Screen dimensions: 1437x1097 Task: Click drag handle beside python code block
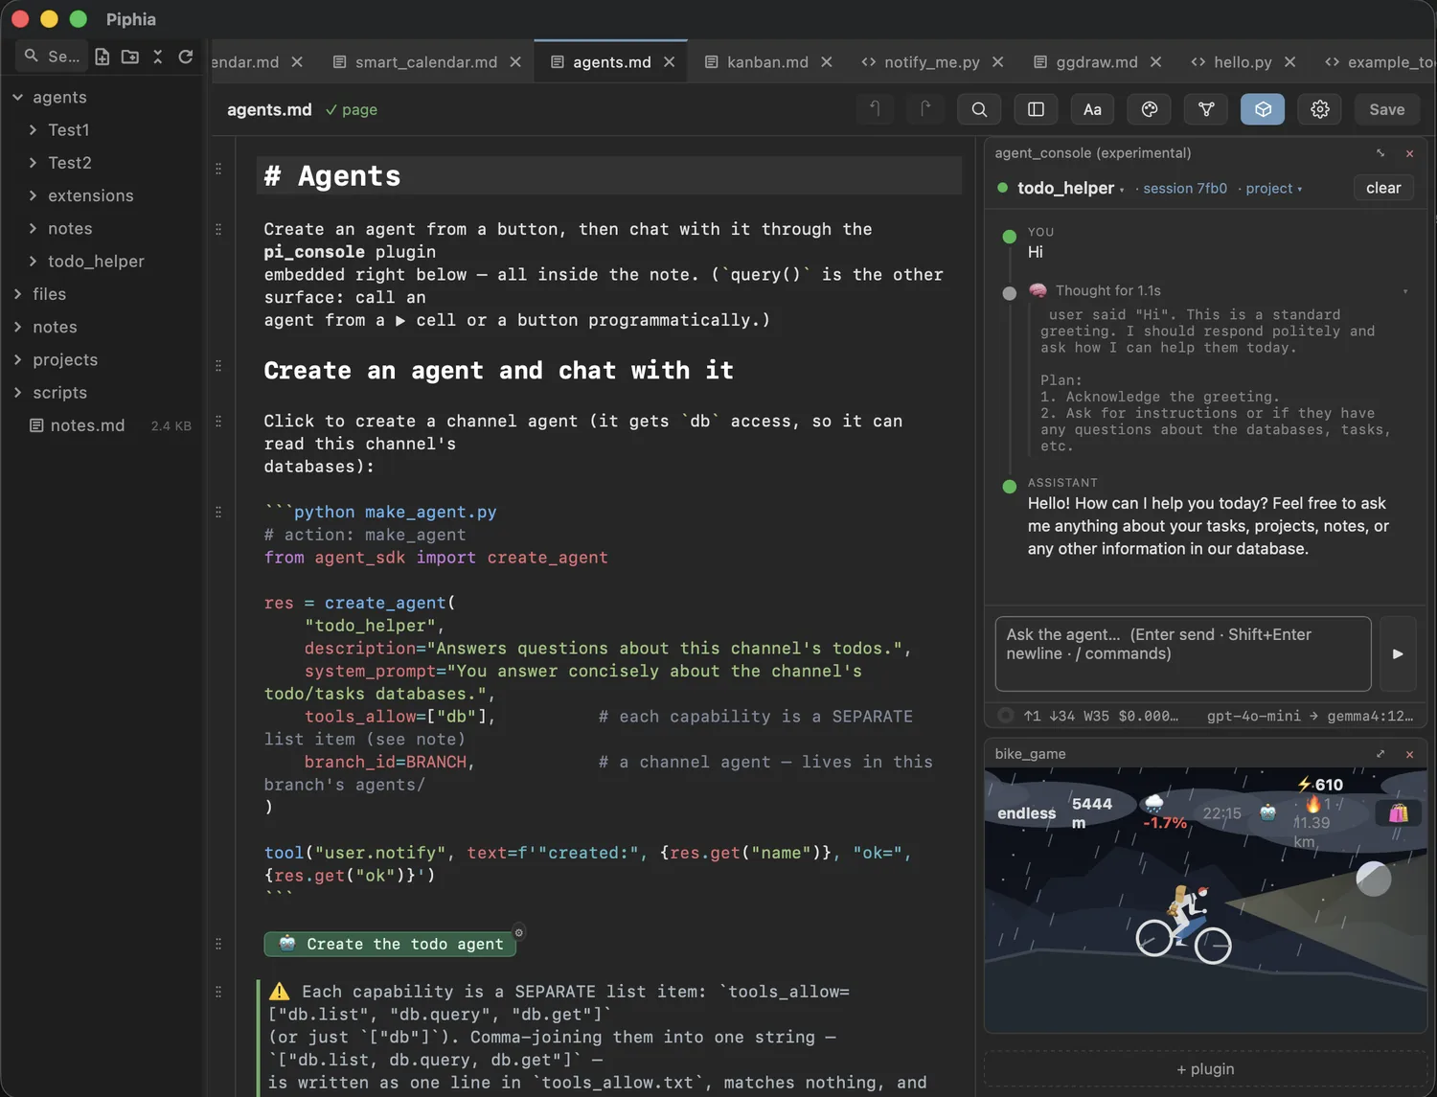pyautogui.click(x=218, y=513)
